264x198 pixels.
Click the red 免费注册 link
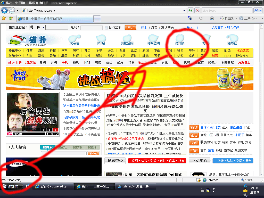[244, 62]
